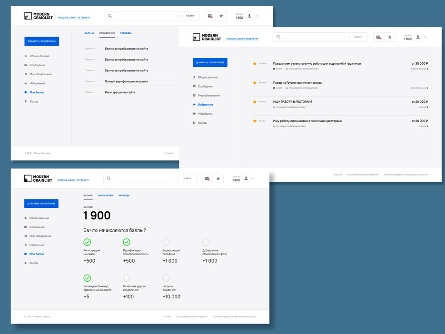445x334 pixels.
Task: Select active 'Баланс' tab in the bottom window
Action: [88, 196]
